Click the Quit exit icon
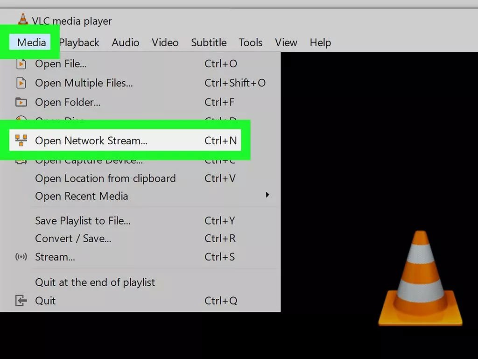Image resolution: width=478 pixels, height=359 pixels. point(21,301)
